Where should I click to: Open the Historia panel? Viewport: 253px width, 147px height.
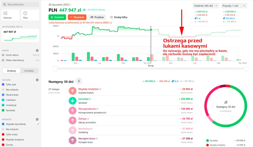point(10,15)
